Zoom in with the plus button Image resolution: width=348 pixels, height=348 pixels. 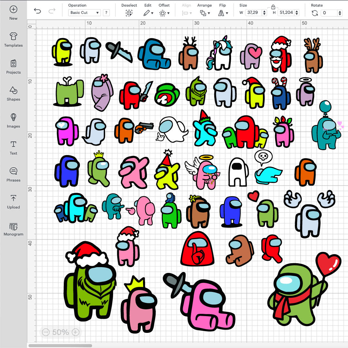click(x=75, y=332)
